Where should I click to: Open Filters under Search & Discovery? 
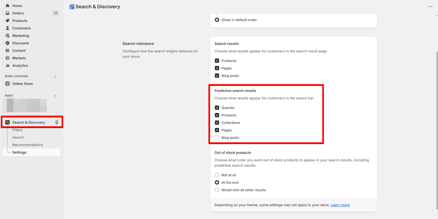tap(17, 130)
